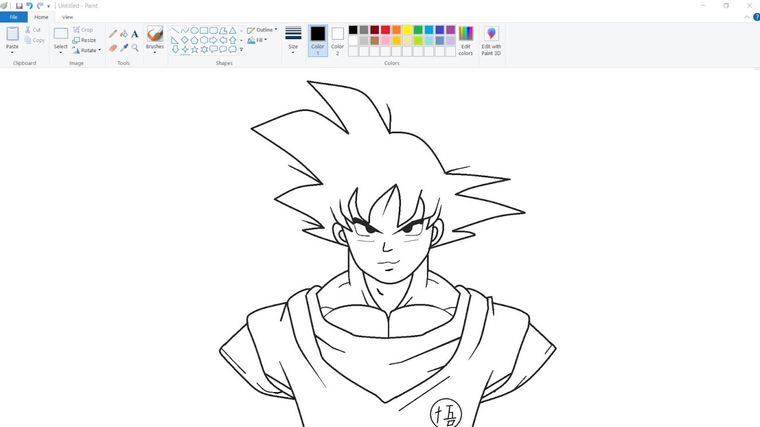Select the Down arrow shape
The width and height of the screenshot is (760, 427).
coord(175,49)
